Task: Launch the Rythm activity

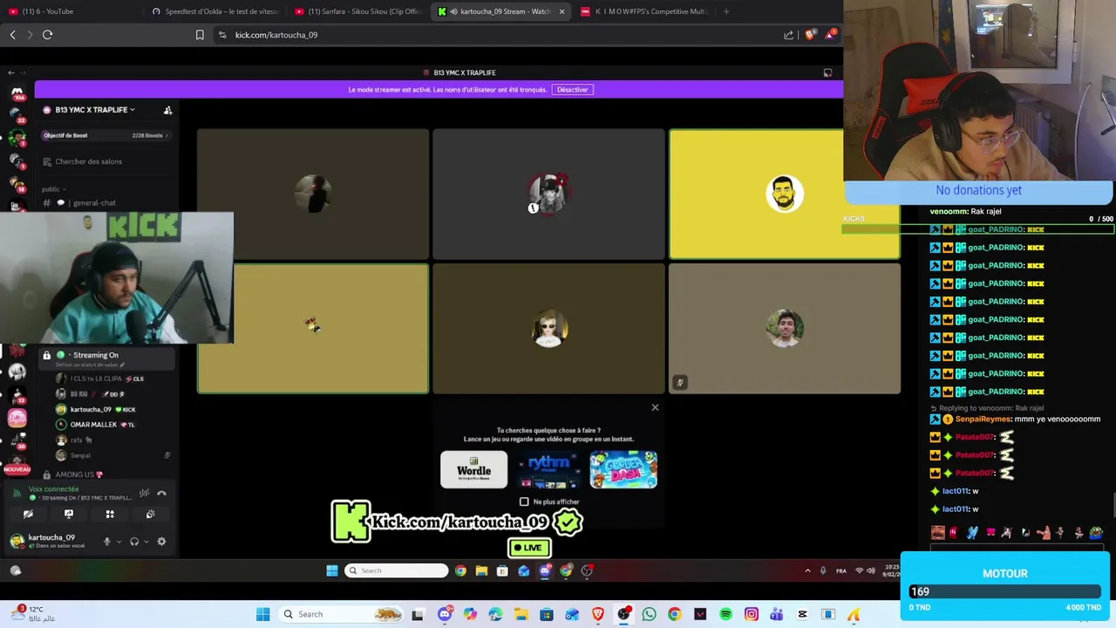Action: click(x=548, y=470)
